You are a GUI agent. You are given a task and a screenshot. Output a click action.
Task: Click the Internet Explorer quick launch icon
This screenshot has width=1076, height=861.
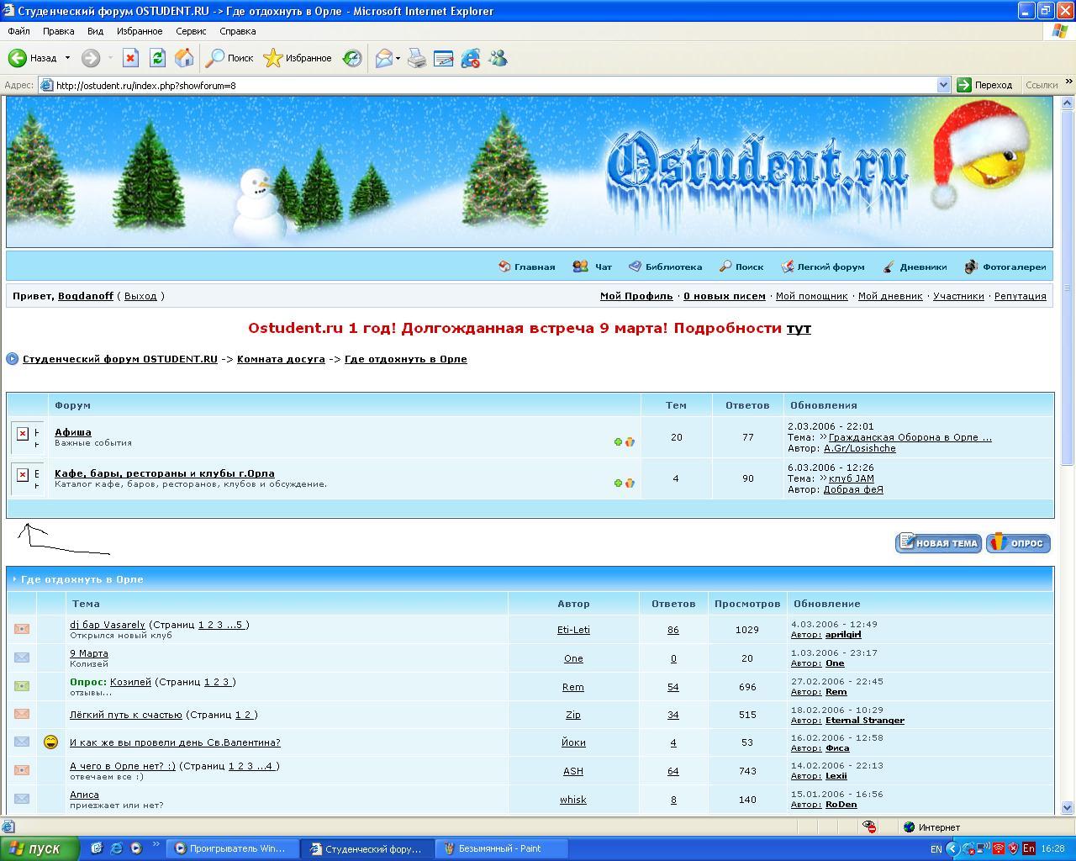[116, 848]
